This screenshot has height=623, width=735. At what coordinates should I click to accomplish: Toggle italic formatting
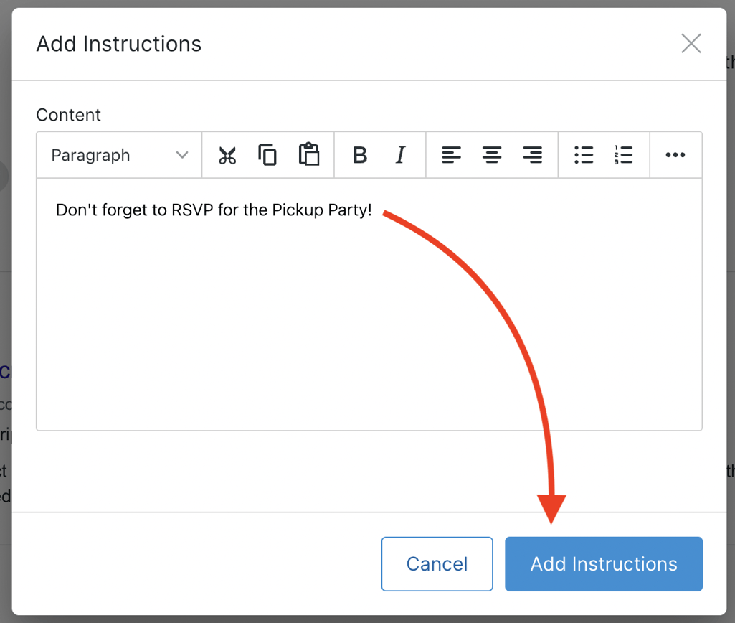coord(400,155)
